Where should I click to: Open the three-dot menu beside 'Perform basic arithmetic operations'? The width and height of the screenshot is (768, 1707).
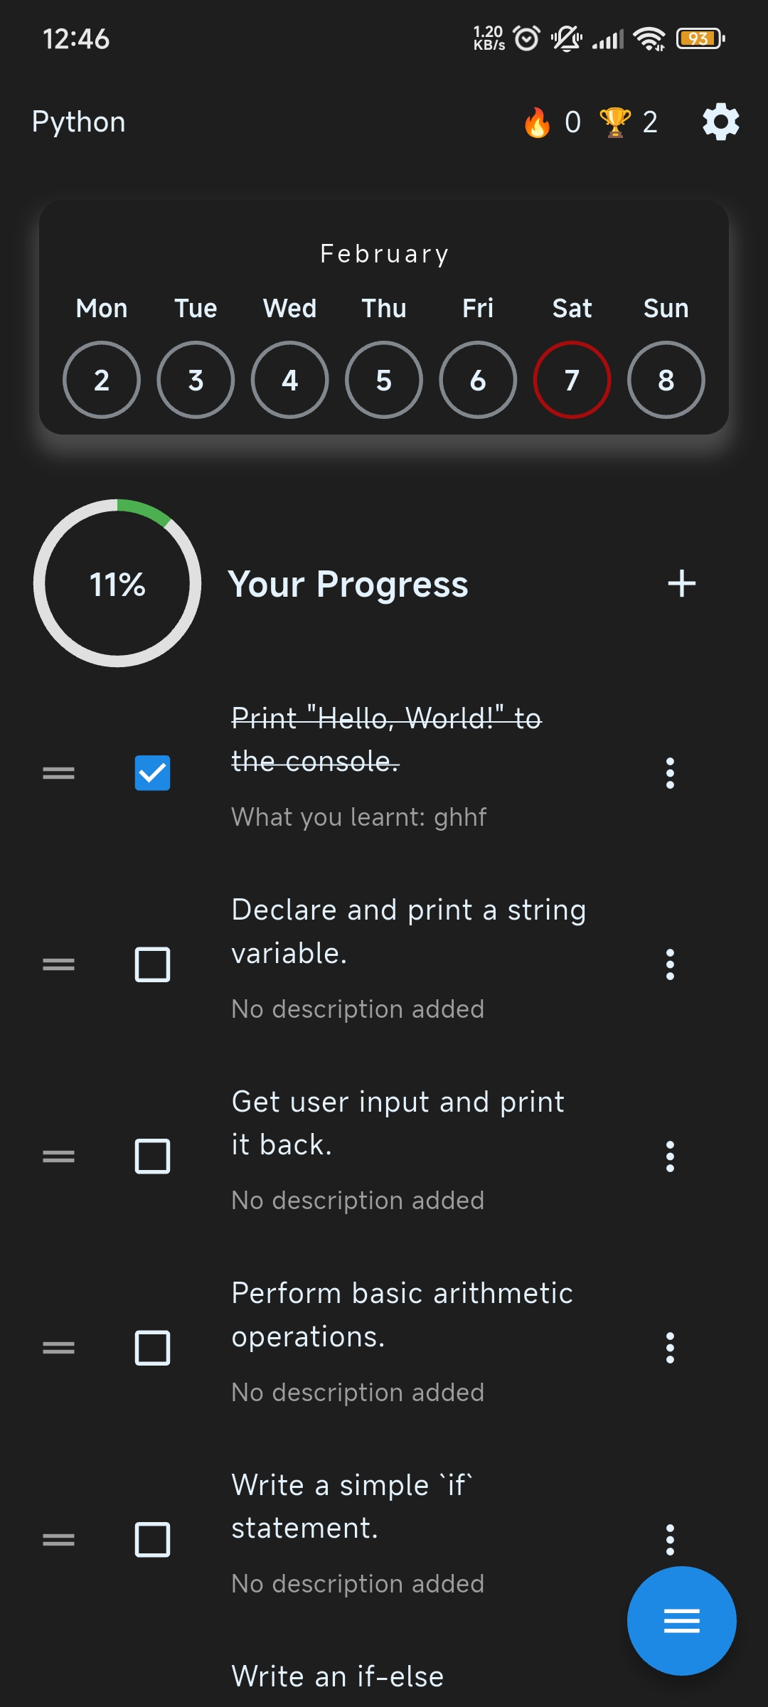tap(671, 1348)
